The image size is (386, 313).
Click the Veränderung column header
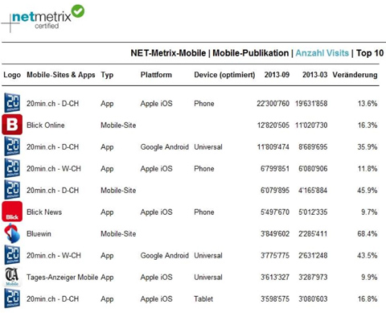[355, 75]
